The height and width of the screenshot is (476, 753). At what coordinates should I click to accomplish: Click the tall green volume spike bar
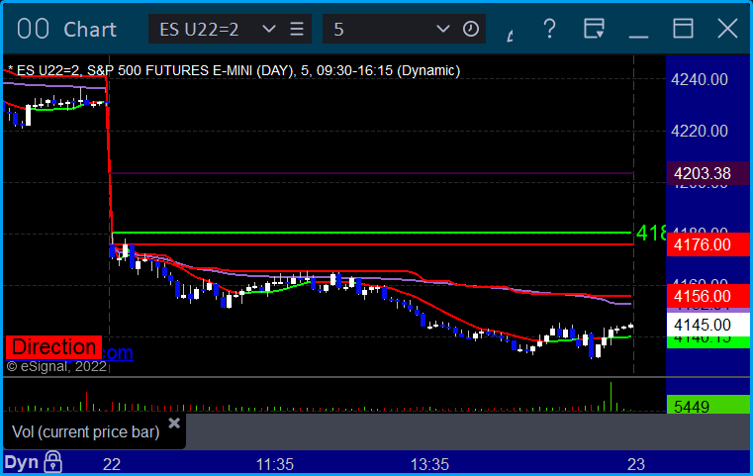pyautogui.click(x=611, y=397)
